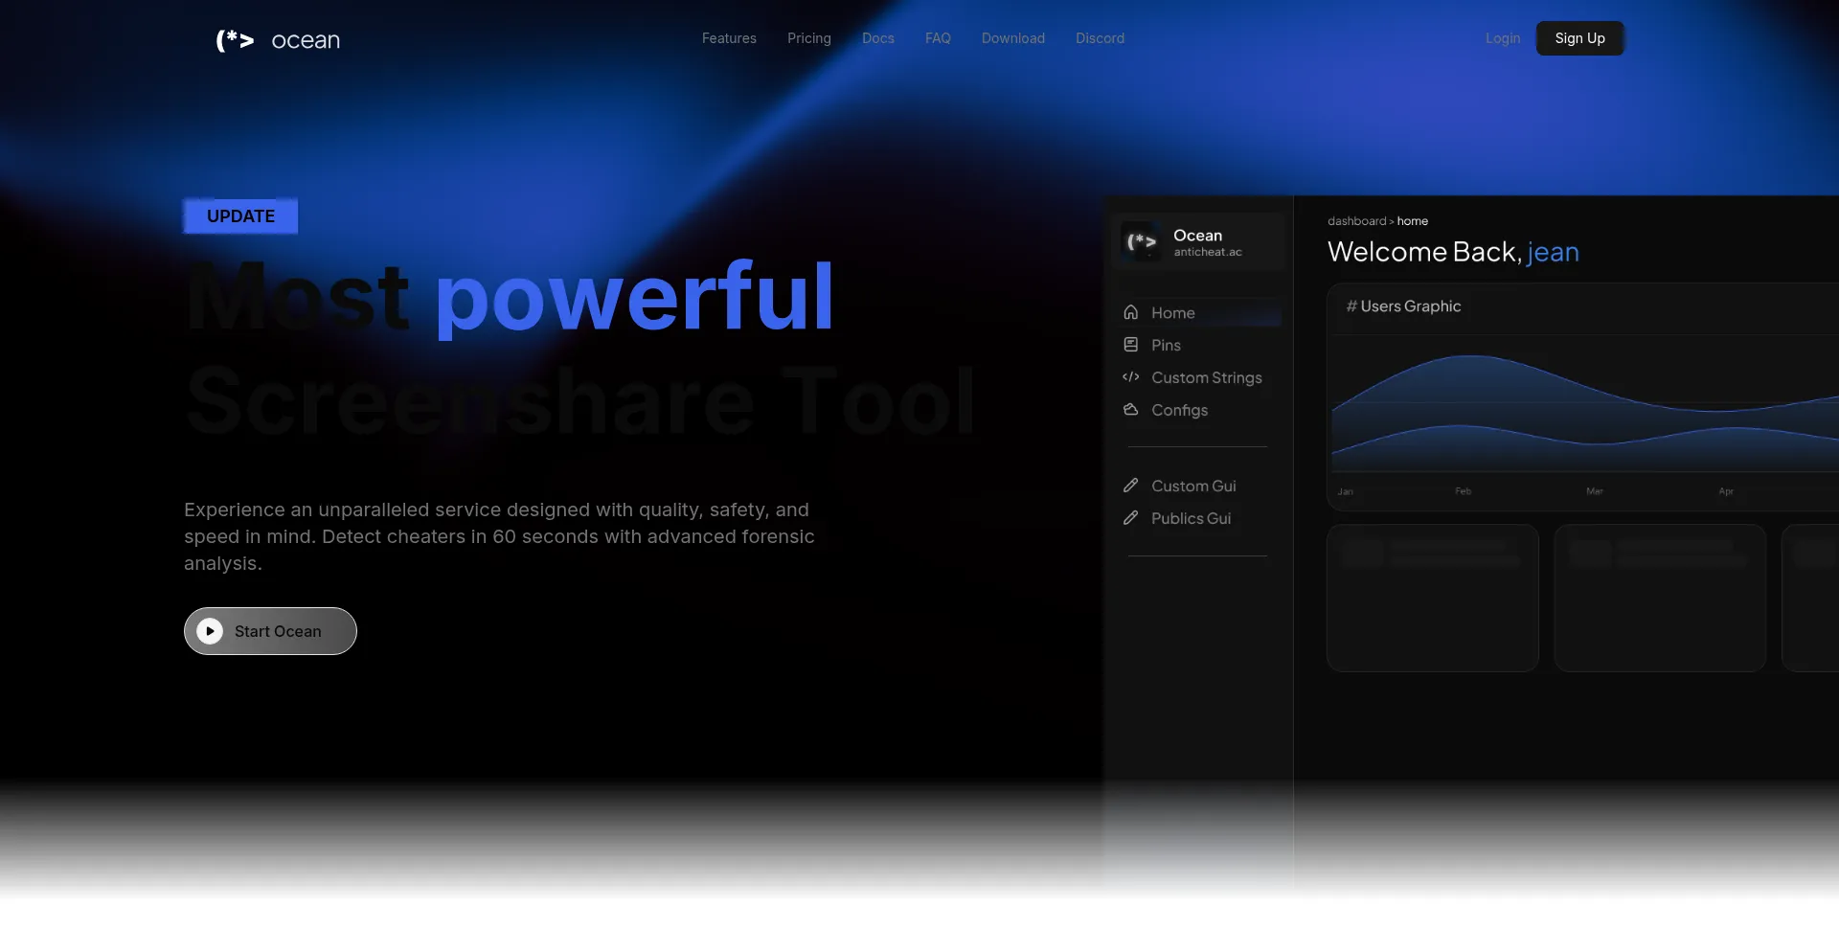Click the Custom Strings code icon
Viewport: 1839px width, 951px height.
tap(1131, 377)
